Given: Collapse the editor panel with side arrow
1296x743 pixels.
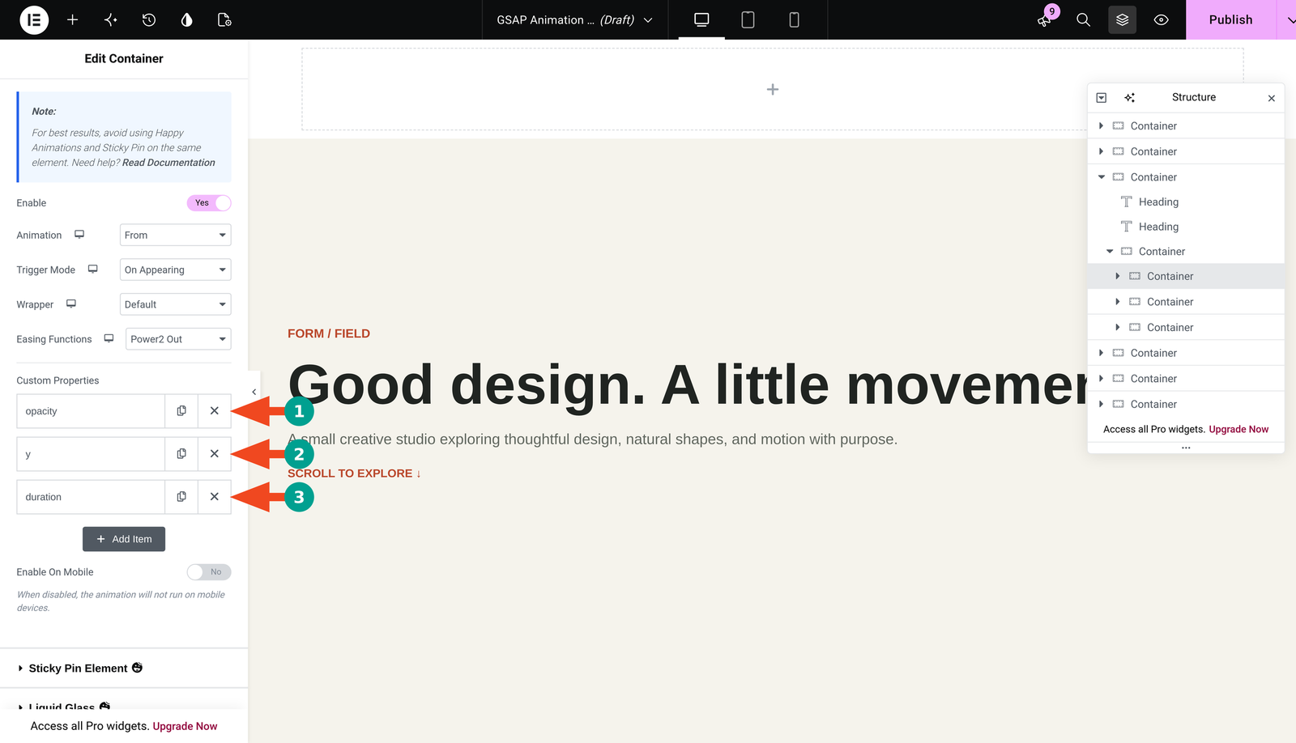Looking at the screenshot, I should [x=254, y=392].
